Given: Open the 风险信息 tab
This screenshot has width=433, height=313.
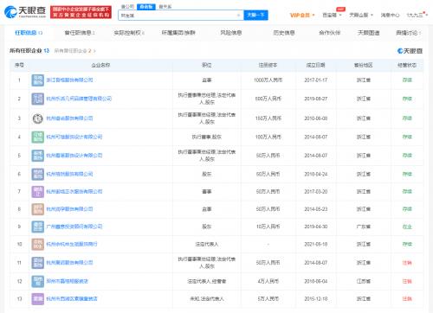Looking at the screenshot, I should [231, 33].
